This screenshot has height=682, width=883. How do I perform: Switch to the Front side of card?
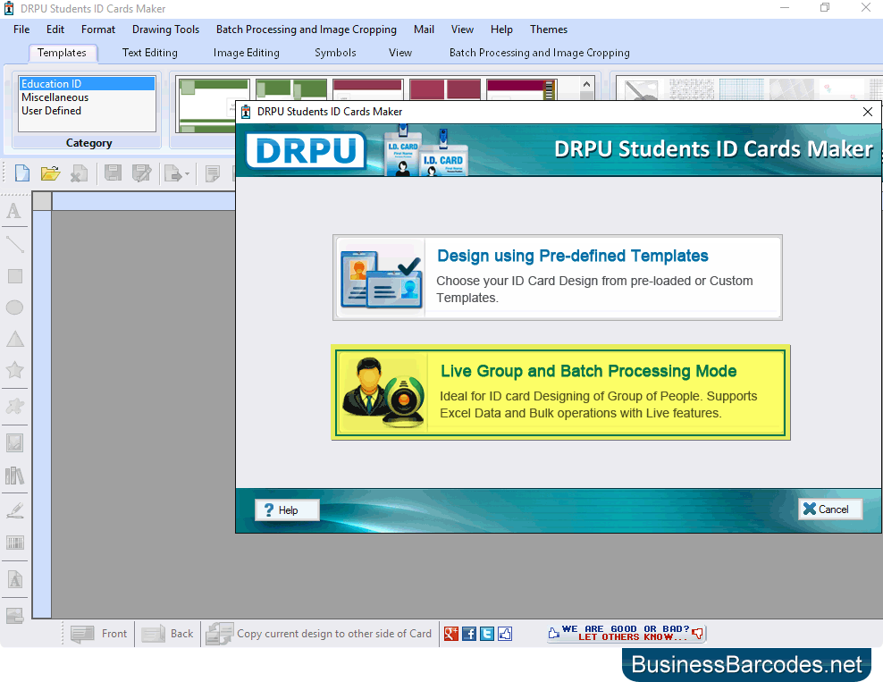[98, 633]
